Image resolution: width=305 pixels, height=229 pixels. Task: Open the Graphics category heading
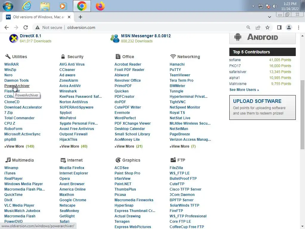131,160
